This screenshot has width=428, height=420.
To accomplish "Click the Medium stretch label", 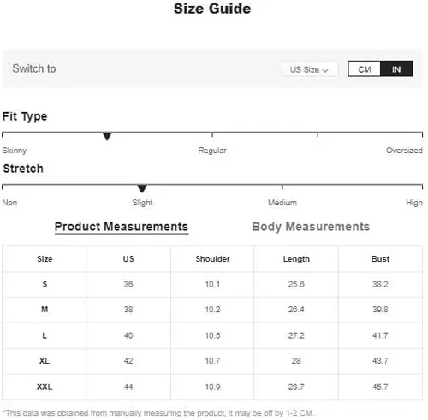I will [x=282, y=203].
